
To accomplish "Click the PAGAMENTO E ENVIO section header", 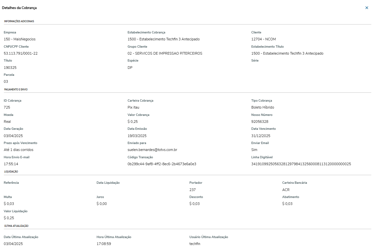I will (16, 90).
